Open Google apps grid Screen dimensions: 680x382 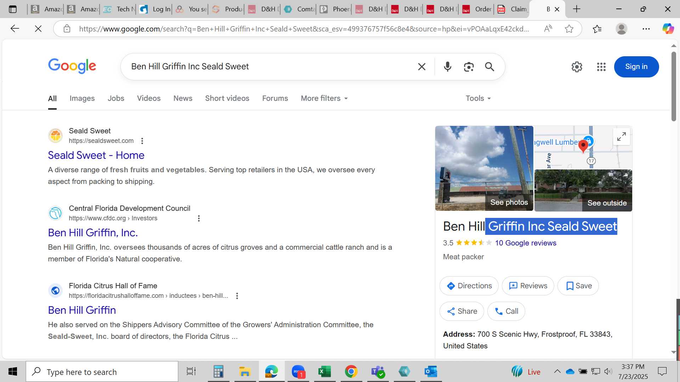601,66
